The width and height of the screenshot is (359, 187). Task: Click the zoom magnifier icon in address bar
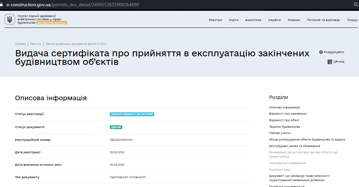[x=356, y=5]
